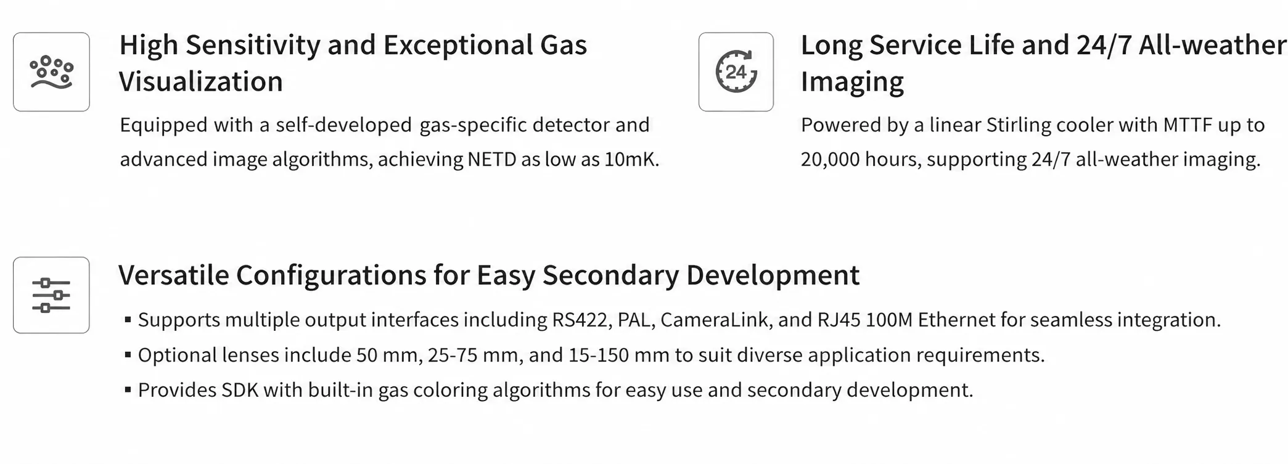This screenshot has width=1288, height=464.
Task: Click the word Visualization in the first heading
Action: click(x=201, y=81)
